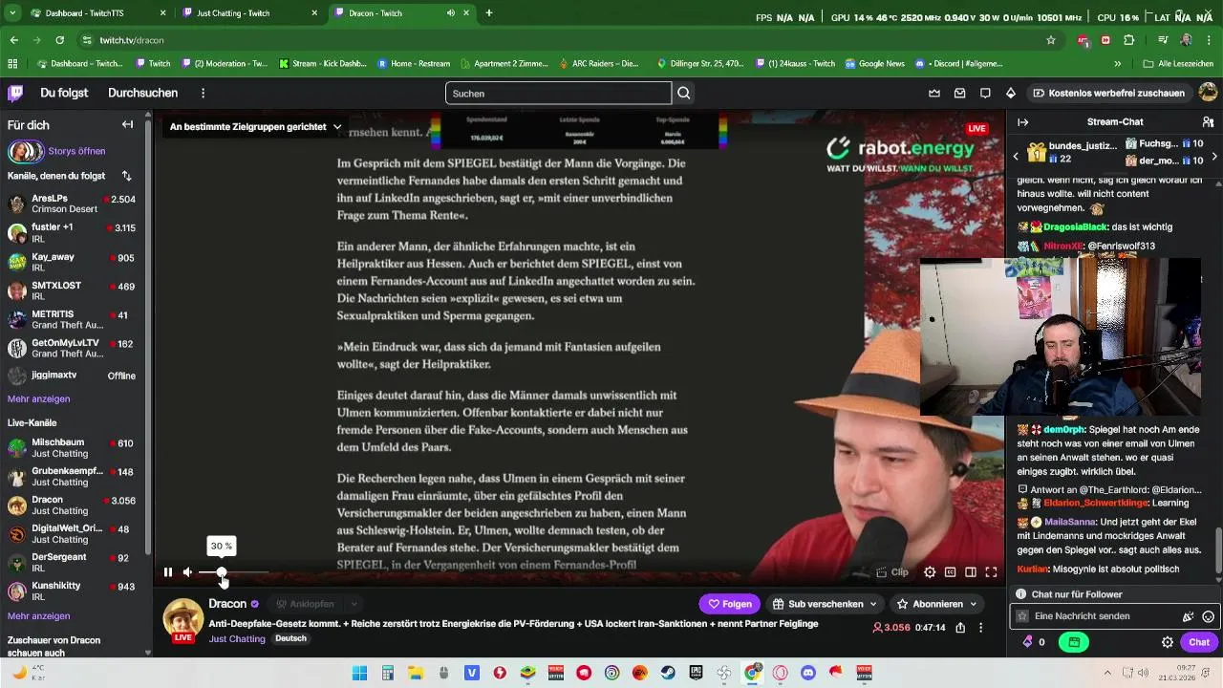The image size is (1223, 688).
Task: Go to the Du folgst page
Action: click(x=64, y=93)
